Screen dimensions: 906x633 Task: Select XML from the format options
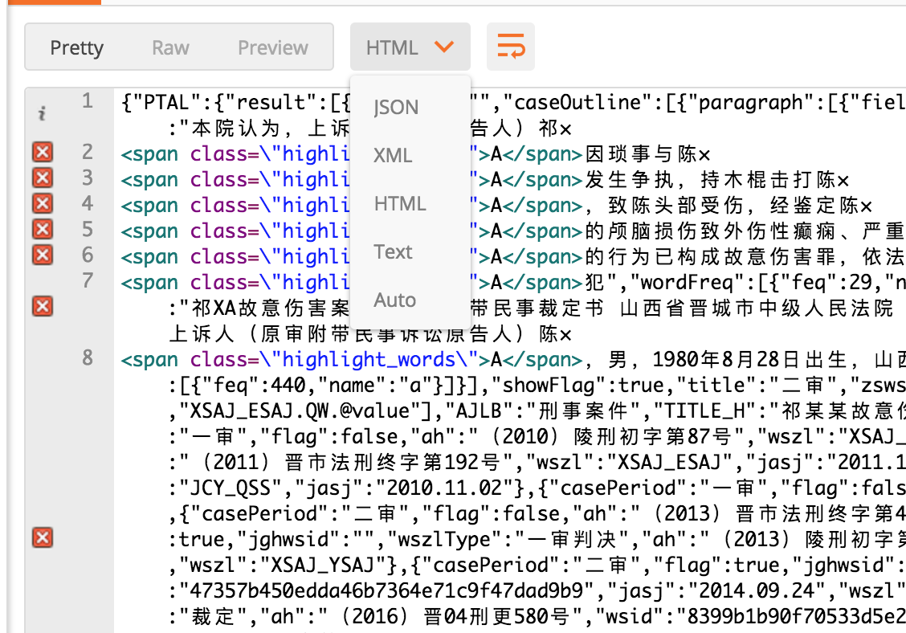pyautogui.click(x=393, y=155)
